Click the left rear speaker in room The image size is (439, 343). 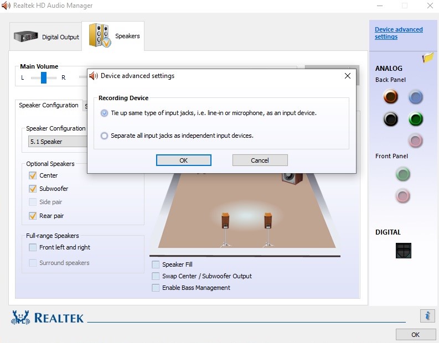(225, 230)
